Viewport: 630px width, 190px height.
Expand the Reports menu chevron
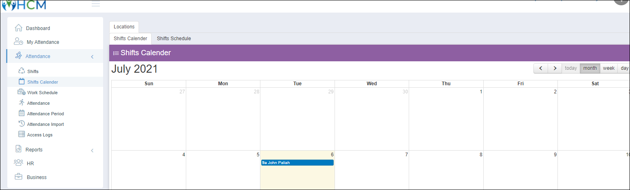pos(92,150)
